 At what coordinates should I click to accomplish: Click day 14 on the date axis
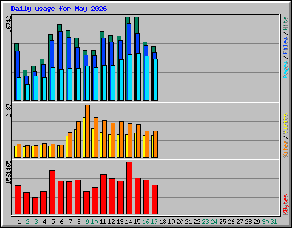pyautogui.click(x=128, y=222)
